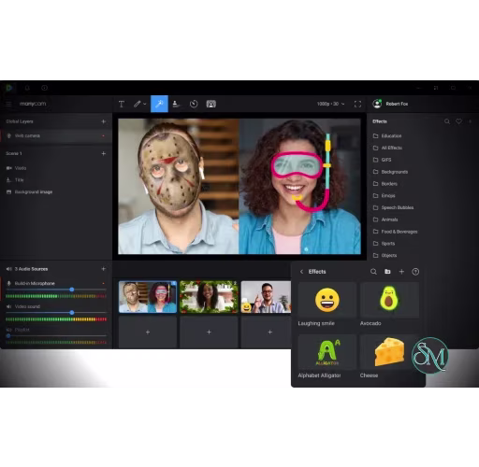479x467 pixels.
Task: Toggle the red indicator on Built-in Microphone
Action: point(103,283)
